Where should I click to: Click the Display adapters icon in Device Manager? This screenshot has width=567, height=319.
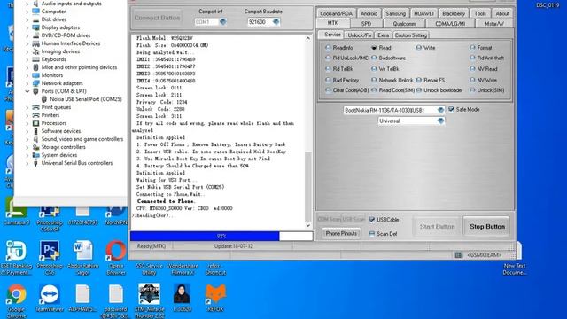click(x=35, y=27)
